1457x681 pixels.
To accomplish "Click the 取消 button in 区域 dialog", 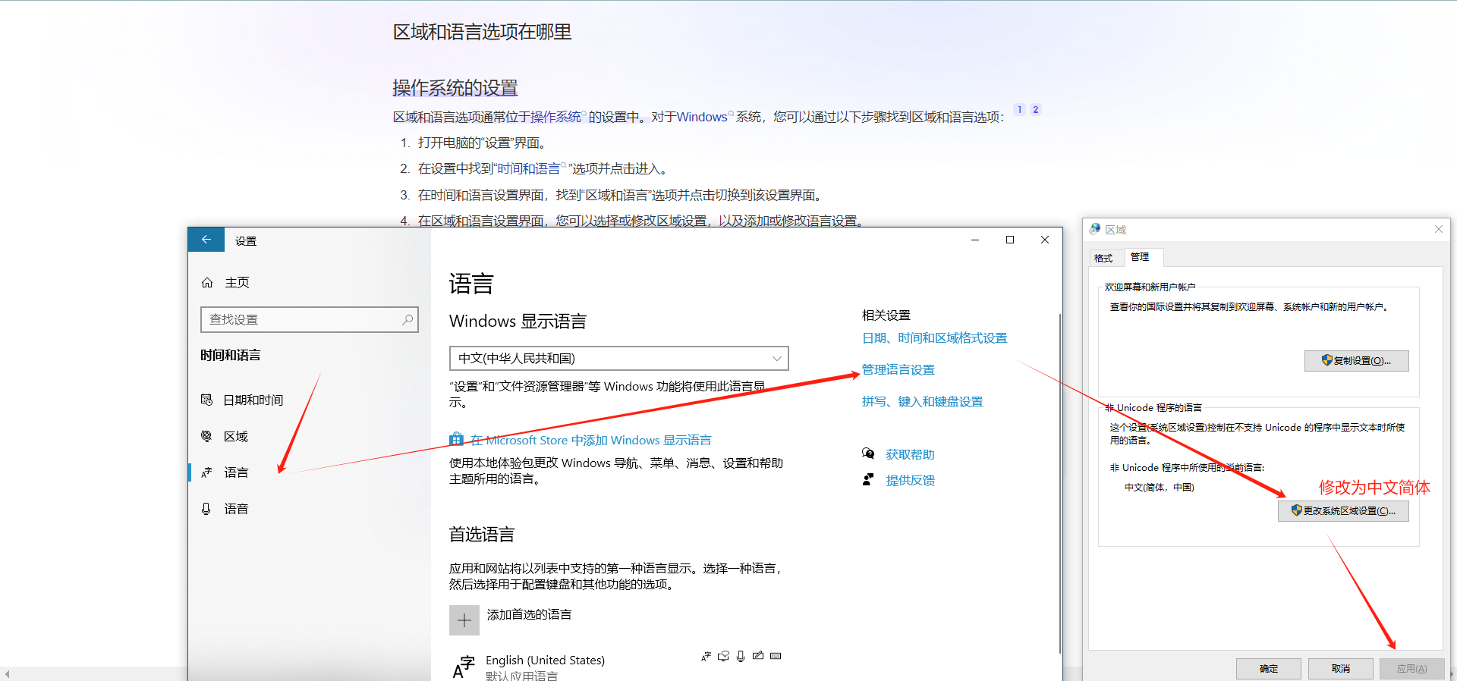I will click(1341, 668).
